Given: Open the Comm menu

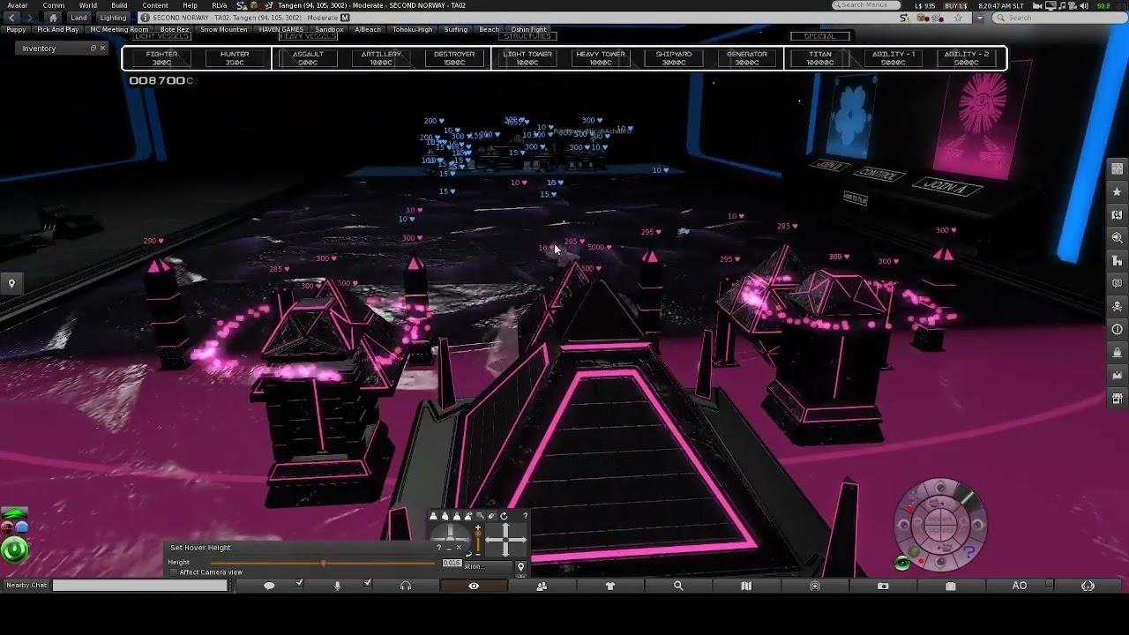Looking at the screenshot, I should pyautogui.click(x=54, y=5).
